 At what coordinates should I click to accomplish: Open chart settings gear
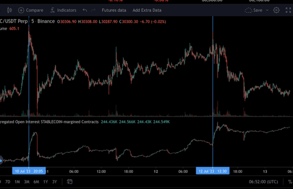pyautogui.click(x=276, y=10)
